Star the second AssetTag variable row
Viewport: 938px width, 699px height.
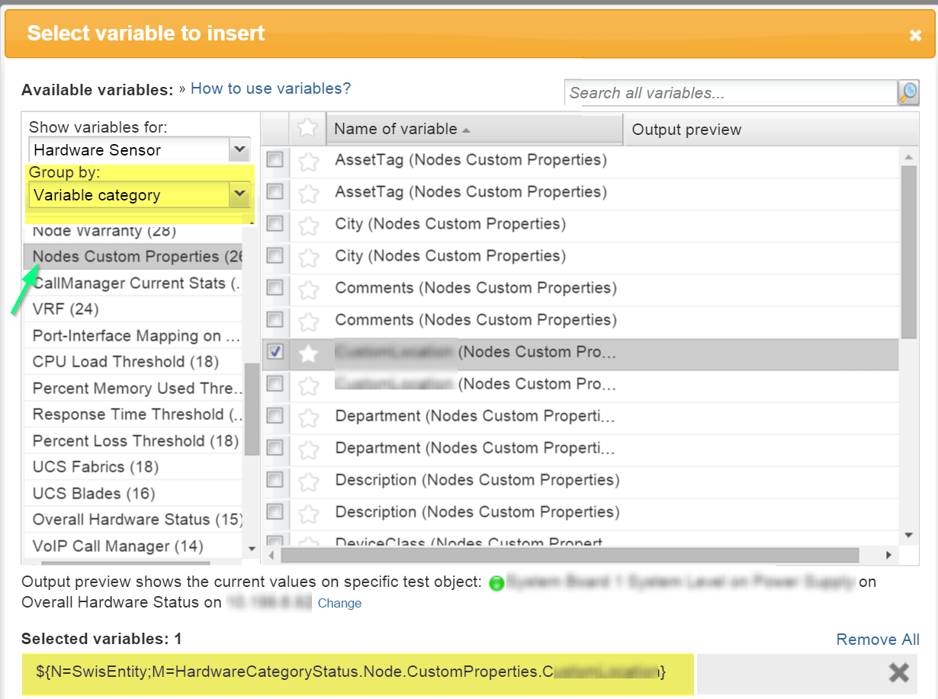308,194
